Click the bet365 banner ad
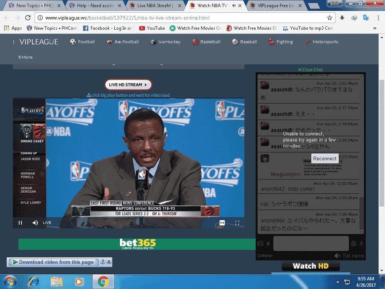Image resolution: width=385 pixels, height=289 pixels. tap(137, 244)
